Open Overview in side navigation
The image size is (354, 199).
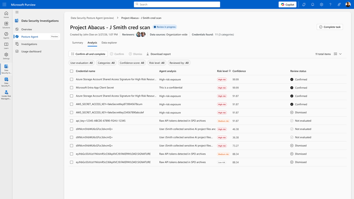point(37,29)
